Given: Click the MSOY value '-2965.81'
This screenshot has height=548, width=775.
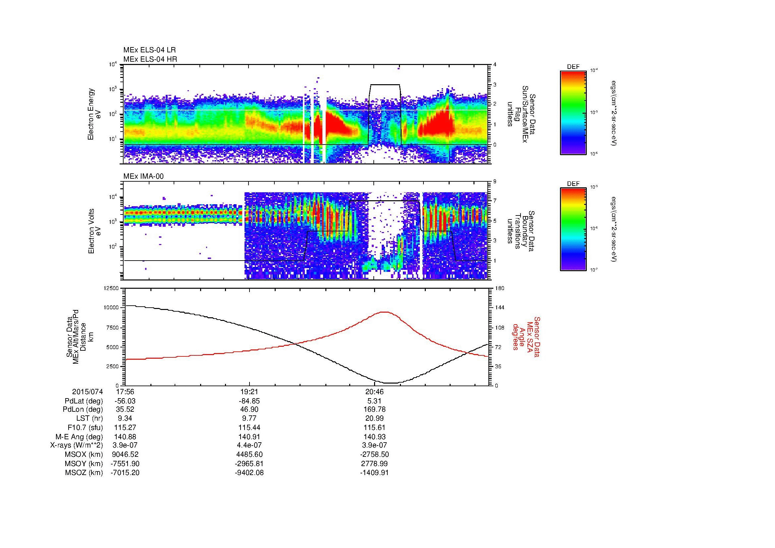Looking at the screenshot, I should point(249,463).
